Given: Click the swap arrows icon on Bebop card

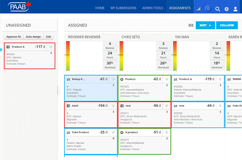Looking at the screenshot, I should 68,79.
